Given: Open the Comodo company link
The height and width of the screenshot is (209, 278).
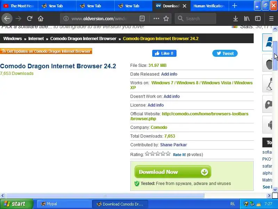Looking at the screenshot, I should 159,127.
